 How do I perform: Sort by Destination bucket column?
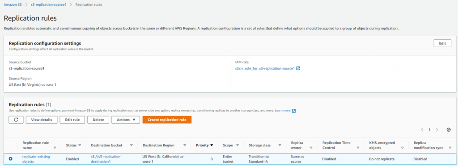tap(131, 145)
